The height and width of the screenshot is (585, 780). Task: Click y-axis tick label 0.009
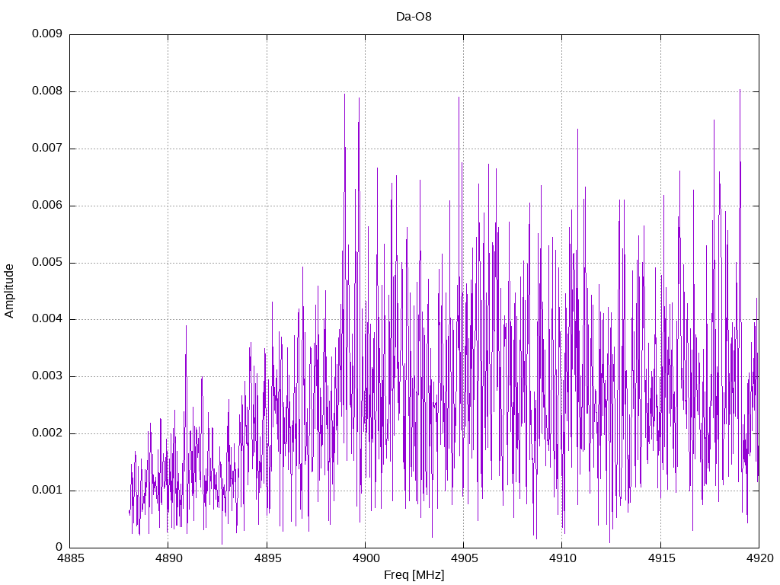tap(47, 34)
